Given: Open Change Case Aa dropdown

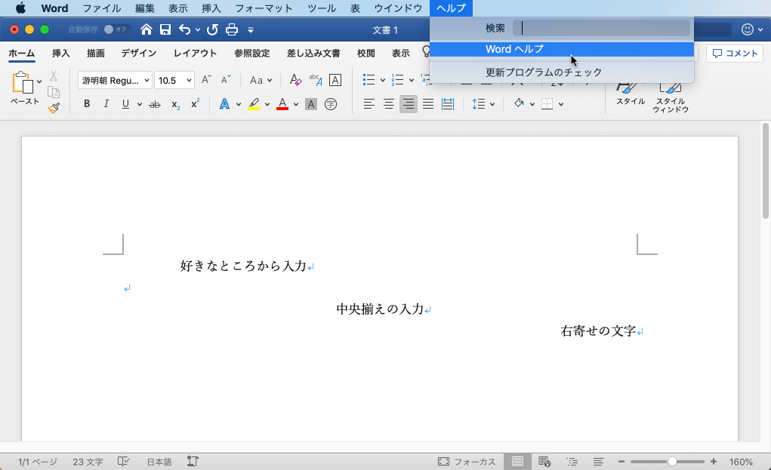Looking at the screenshot, I should coord(261,80).
